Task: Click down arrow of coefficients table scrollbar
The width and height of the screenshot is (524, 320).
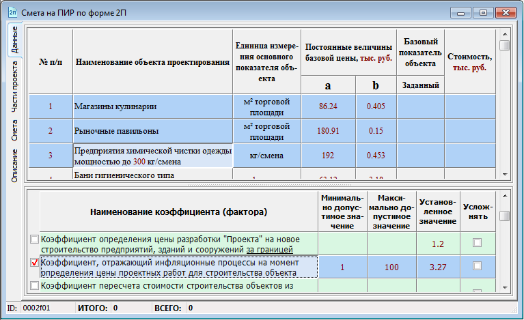Action: [505, 287]
